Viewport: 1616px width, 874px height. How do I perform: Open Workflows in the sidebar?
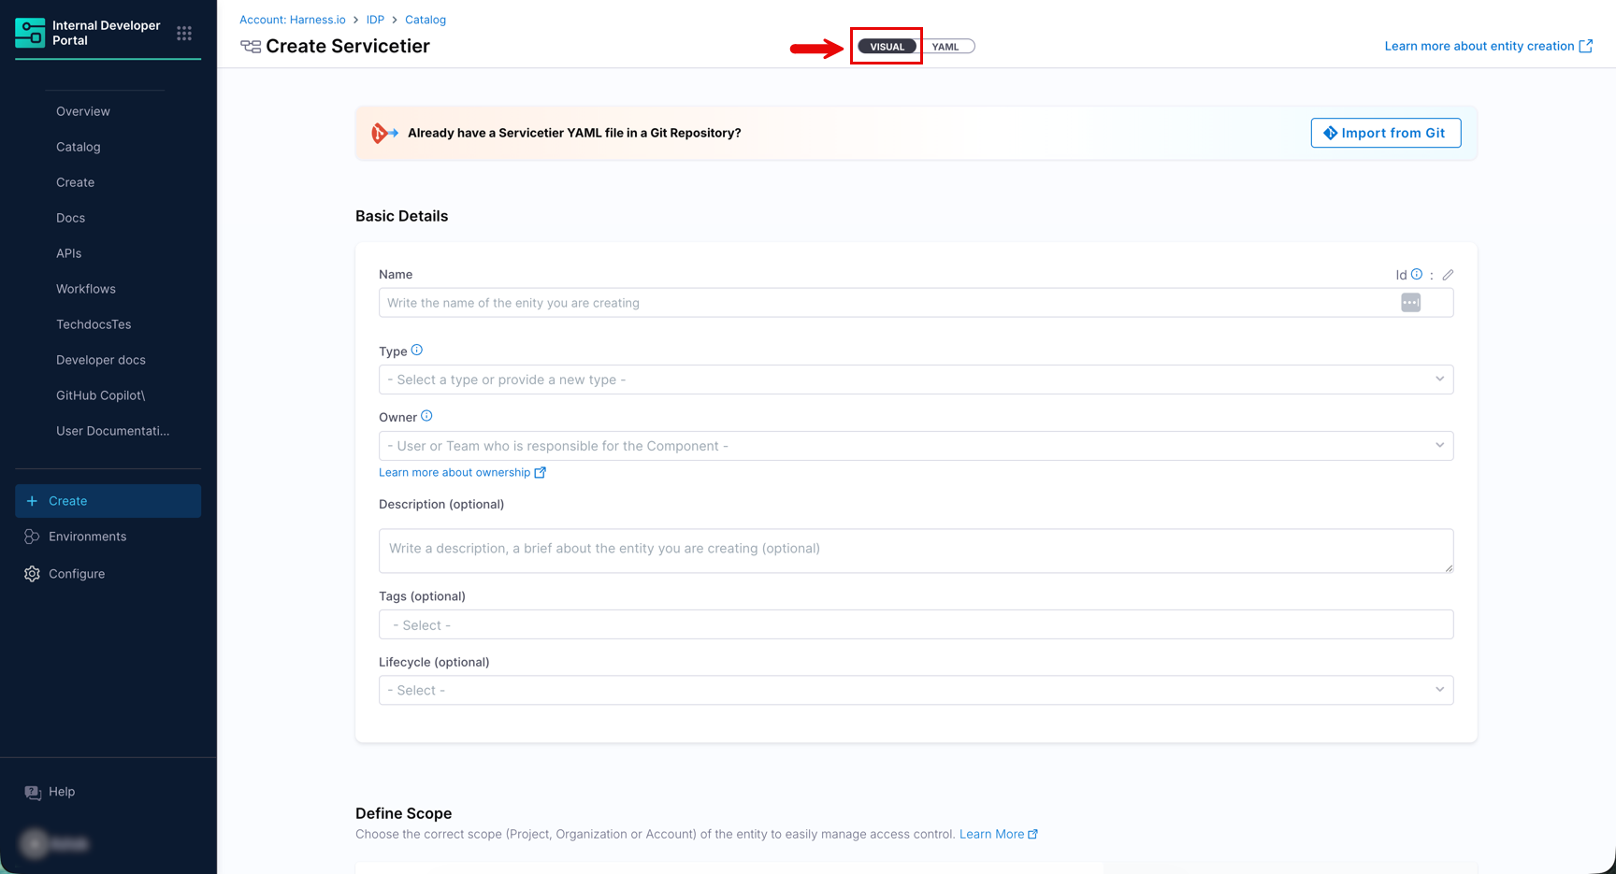pyautogui.click(x=86, y=289)
